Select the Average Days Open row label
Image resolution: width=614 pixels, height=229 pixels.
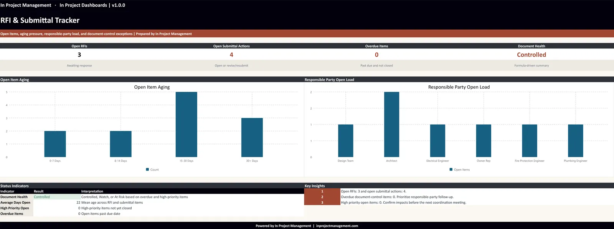pyautogui.click(x=15, y=202)
